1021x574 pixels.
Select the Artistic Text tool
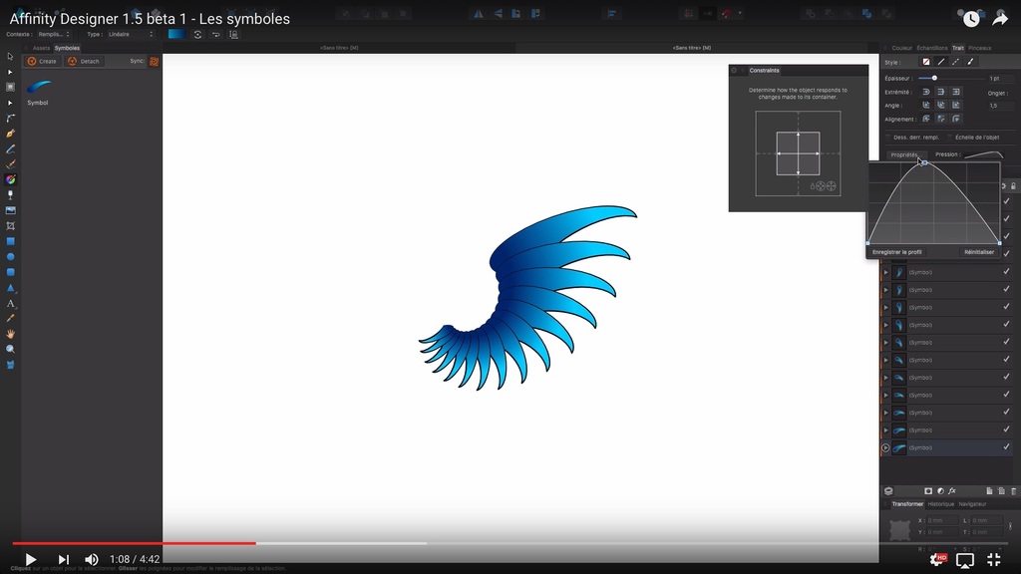(x=10, y=303)
